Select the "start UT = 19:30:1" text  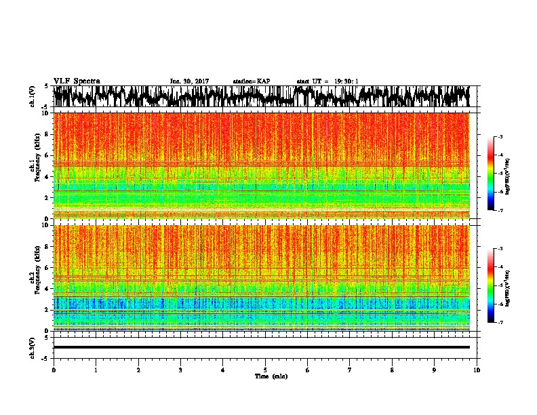pyautogui.click(x=327, y=81)
